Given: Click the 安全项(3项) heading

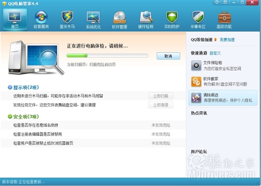Looking at the screenshot, I should tap(26, 117).
